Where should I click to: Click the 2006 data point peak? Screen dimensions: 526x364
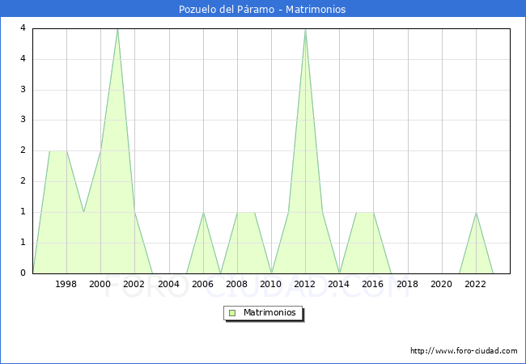[x=203, y=213]
